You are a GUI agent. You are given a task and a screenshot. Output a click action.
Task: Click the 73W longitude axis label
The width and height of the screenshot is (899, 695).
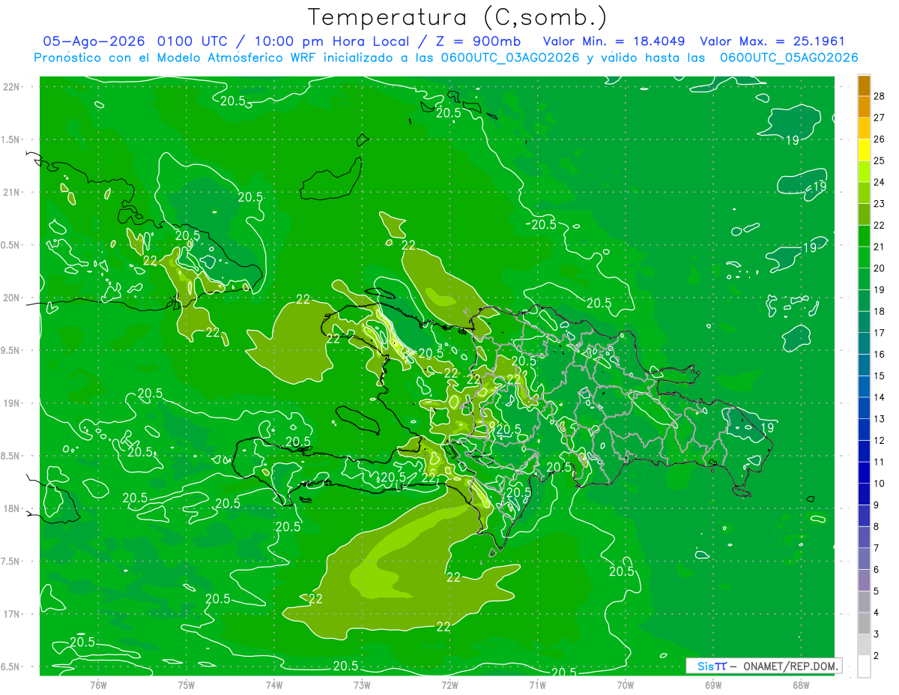coord(362,685)
